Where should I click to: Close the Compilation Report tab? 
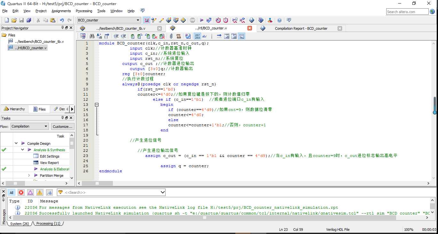tap(340, 28)
